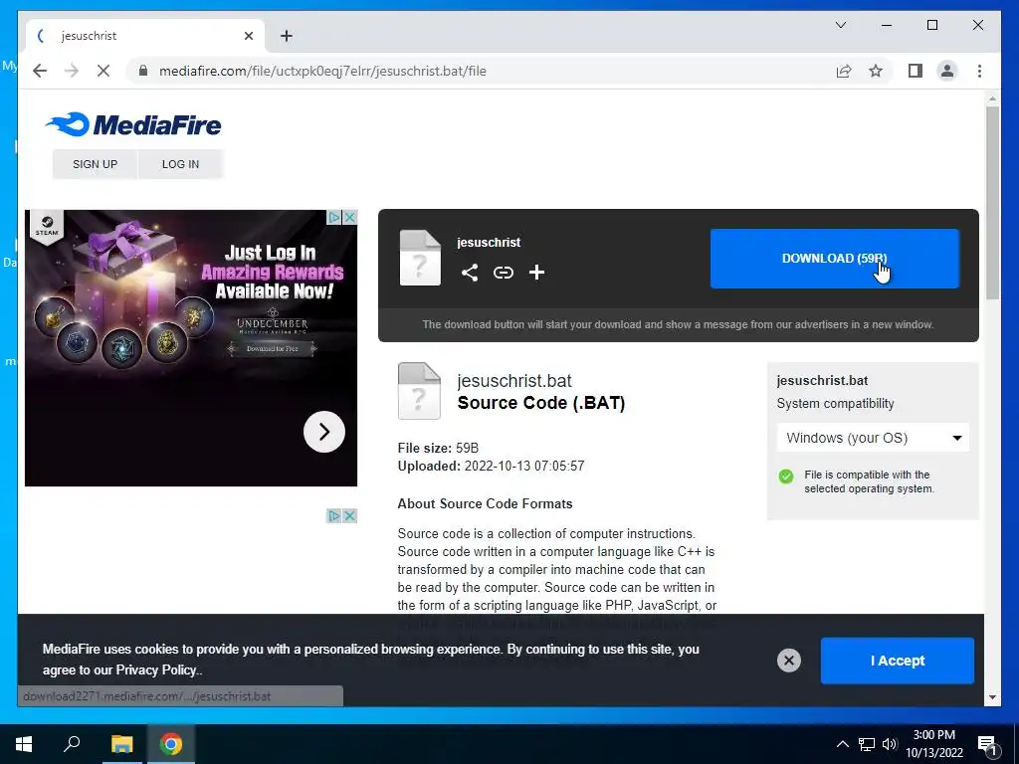Click the AdChoices icon on lower ad
Screen dimensions: 1019x764
click(333, 516)
